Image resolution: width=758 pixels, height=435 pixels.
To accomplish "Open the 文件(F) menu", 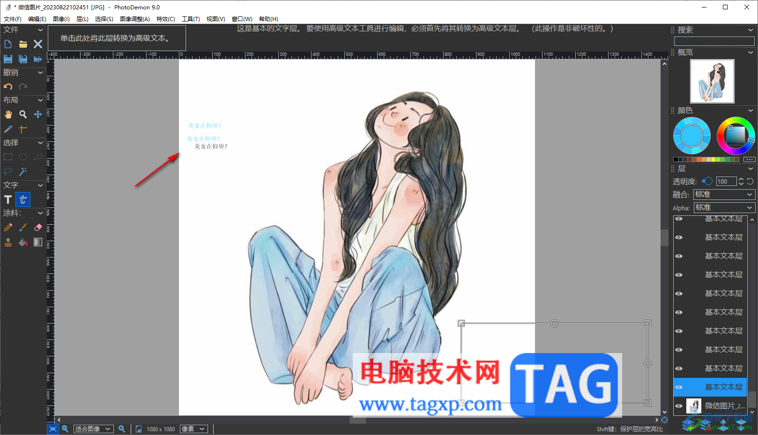I will click(x=13, y=19).
